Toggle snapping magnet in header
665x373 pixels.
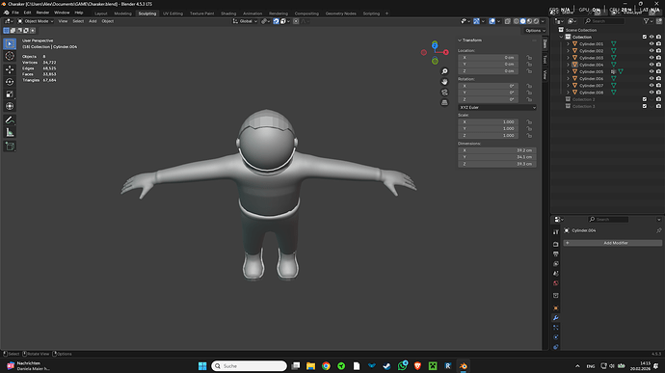tap(276, 21)
